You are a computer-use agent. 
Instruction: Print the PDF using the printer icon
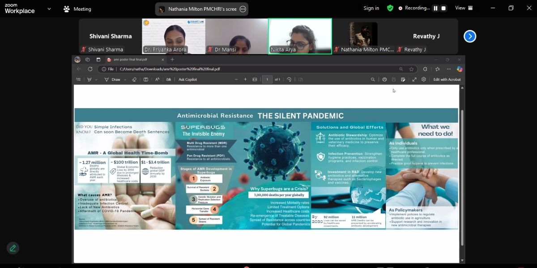click(x=384, y=80)
